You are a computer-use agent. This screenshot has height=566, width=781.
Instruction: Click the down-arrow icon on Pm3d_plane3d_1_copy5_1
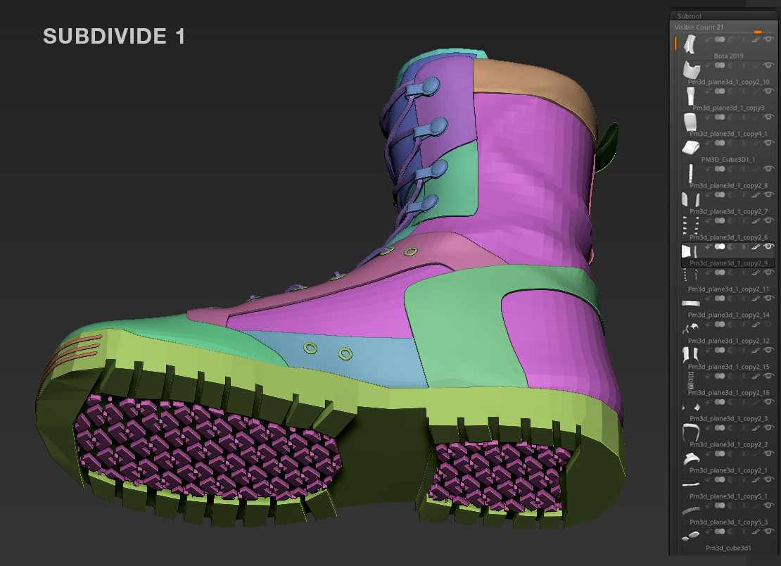click(x=707, y=479)
